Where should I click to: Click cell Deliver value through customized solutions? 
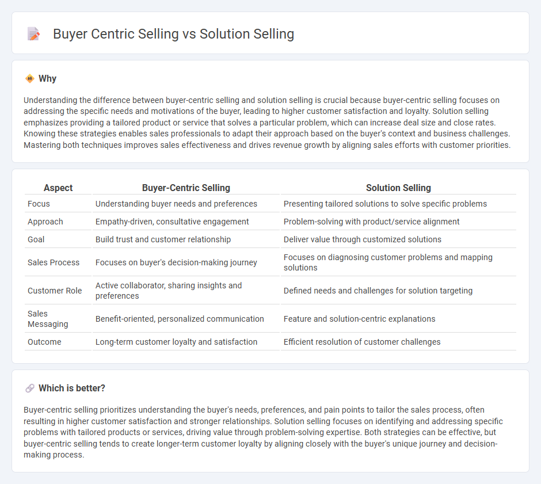pyautogui.click(x=398, y=239)
